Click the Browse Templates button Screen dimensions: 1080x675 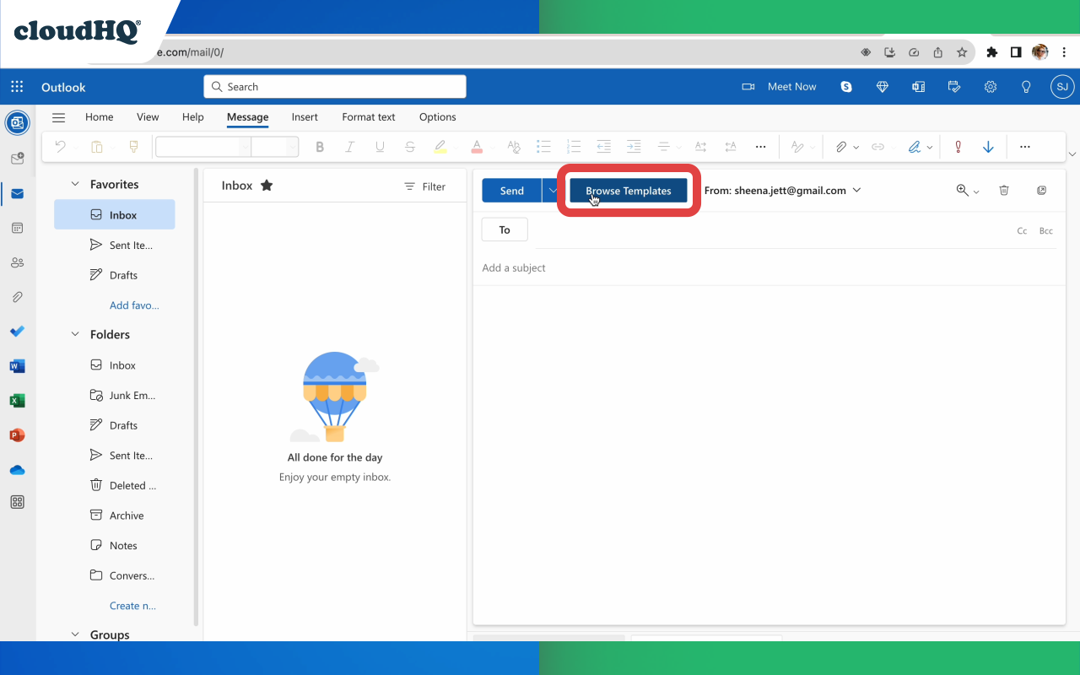click(x=628, y=190)
